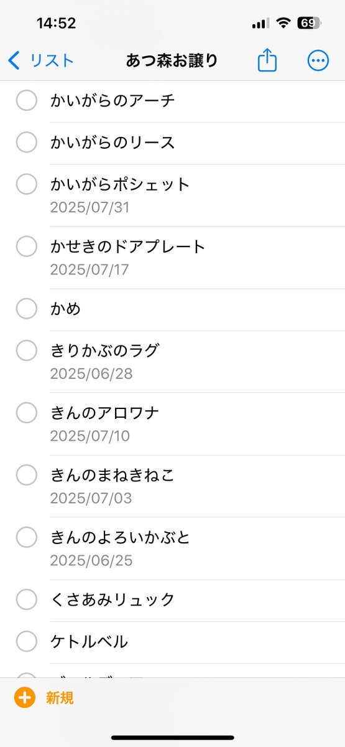Go back using the chevron arrow
This screenshot has height=747, width=345.
[14, 60]
